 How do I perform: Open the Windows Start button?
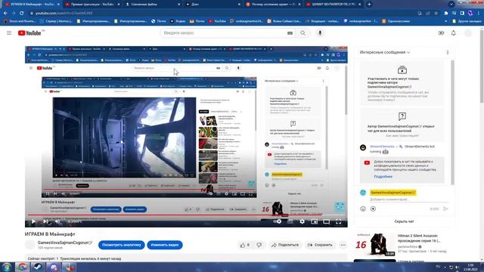pos(6,267)
